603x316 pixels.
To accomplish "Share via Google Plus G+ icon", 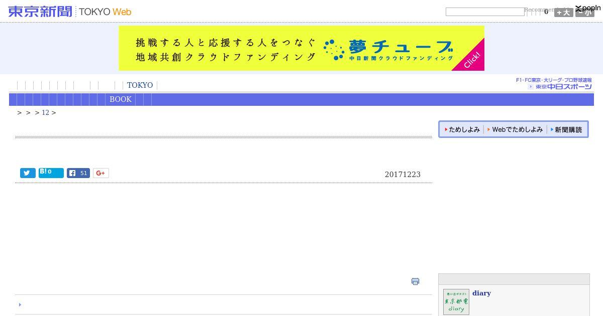I will pyautogui.click(x=100, y=173).
